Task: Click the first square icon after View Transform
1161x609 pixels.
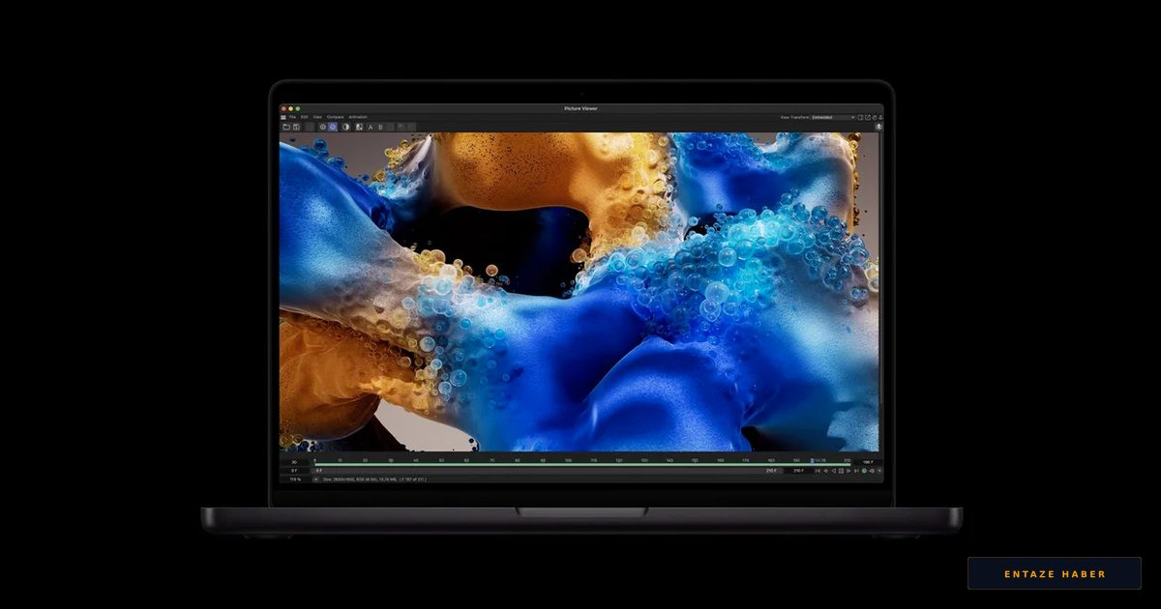Action: tap(860, 117)
